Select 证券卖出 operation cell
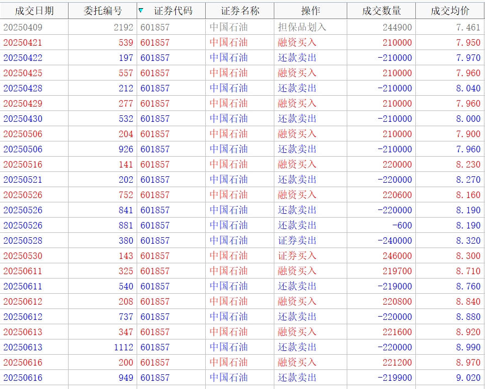The image size is (485, 389). (x=297, y=240)
